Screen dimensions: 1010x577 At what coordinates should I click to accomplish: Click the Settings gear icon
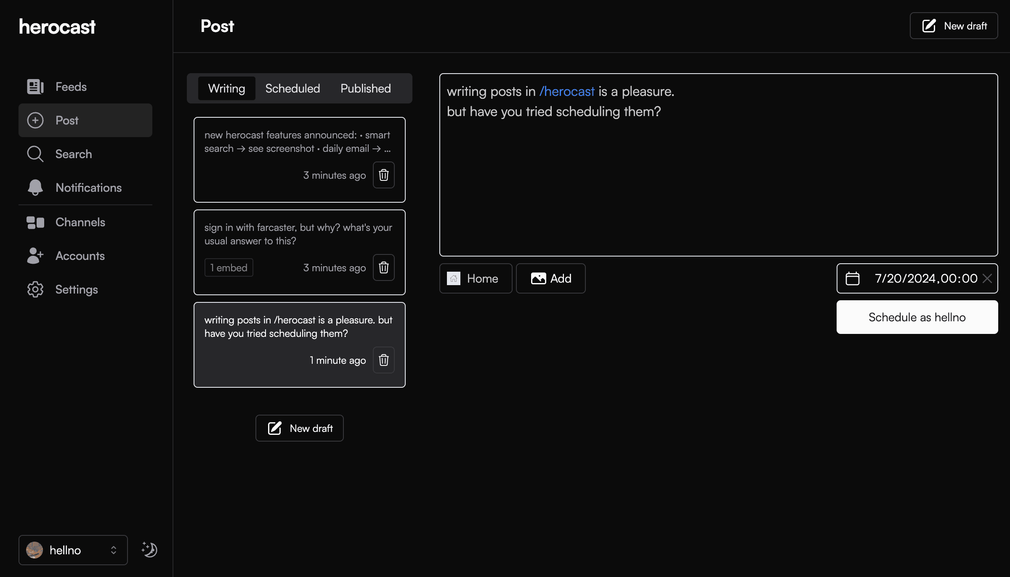tap(35, 289)
